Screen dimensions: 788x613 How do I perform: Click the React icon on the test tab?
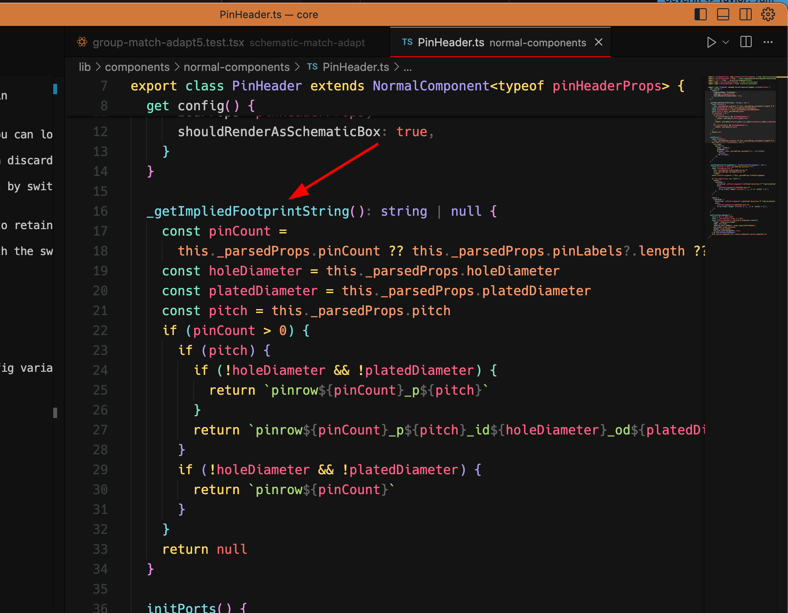[82, 42]
